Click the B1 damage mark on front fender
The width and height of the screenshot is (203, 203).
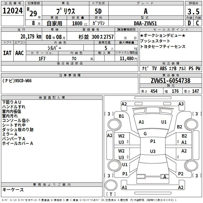coord(122,116)
